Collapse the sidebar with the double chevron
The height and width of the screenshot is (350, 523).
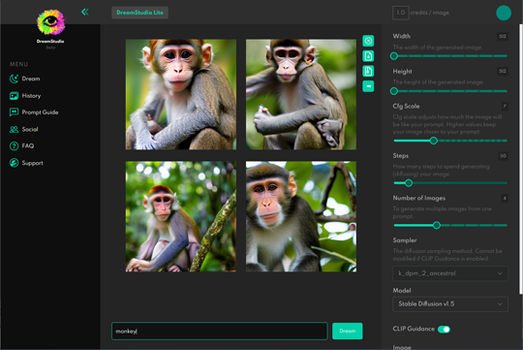click(x=85, y=12)
